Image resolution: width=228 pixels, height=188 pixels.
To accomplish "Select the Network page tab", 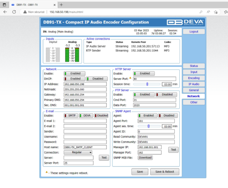I will pyautogui.click(x=193, y=96).
